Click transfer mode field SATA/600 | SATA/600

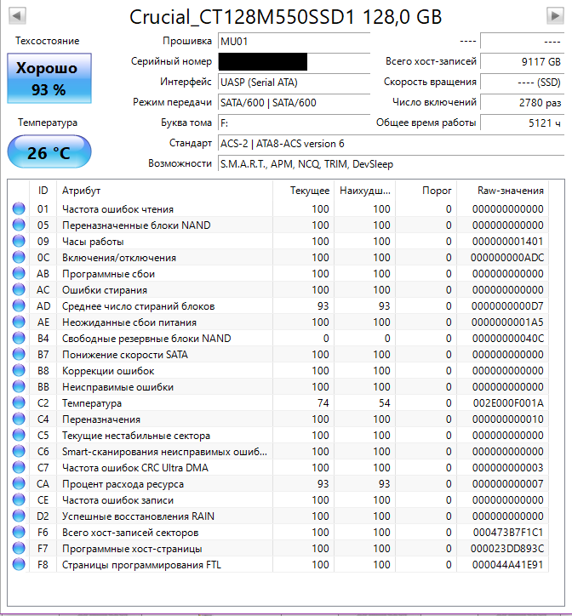point(294,103)
